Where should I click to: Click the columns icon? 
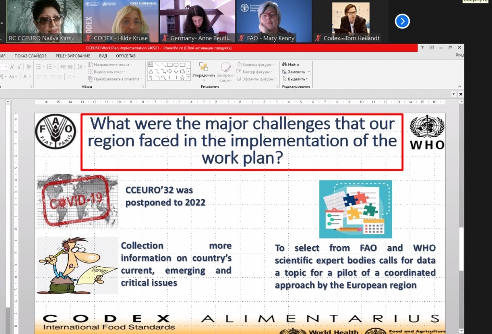[x=70, y=76]
